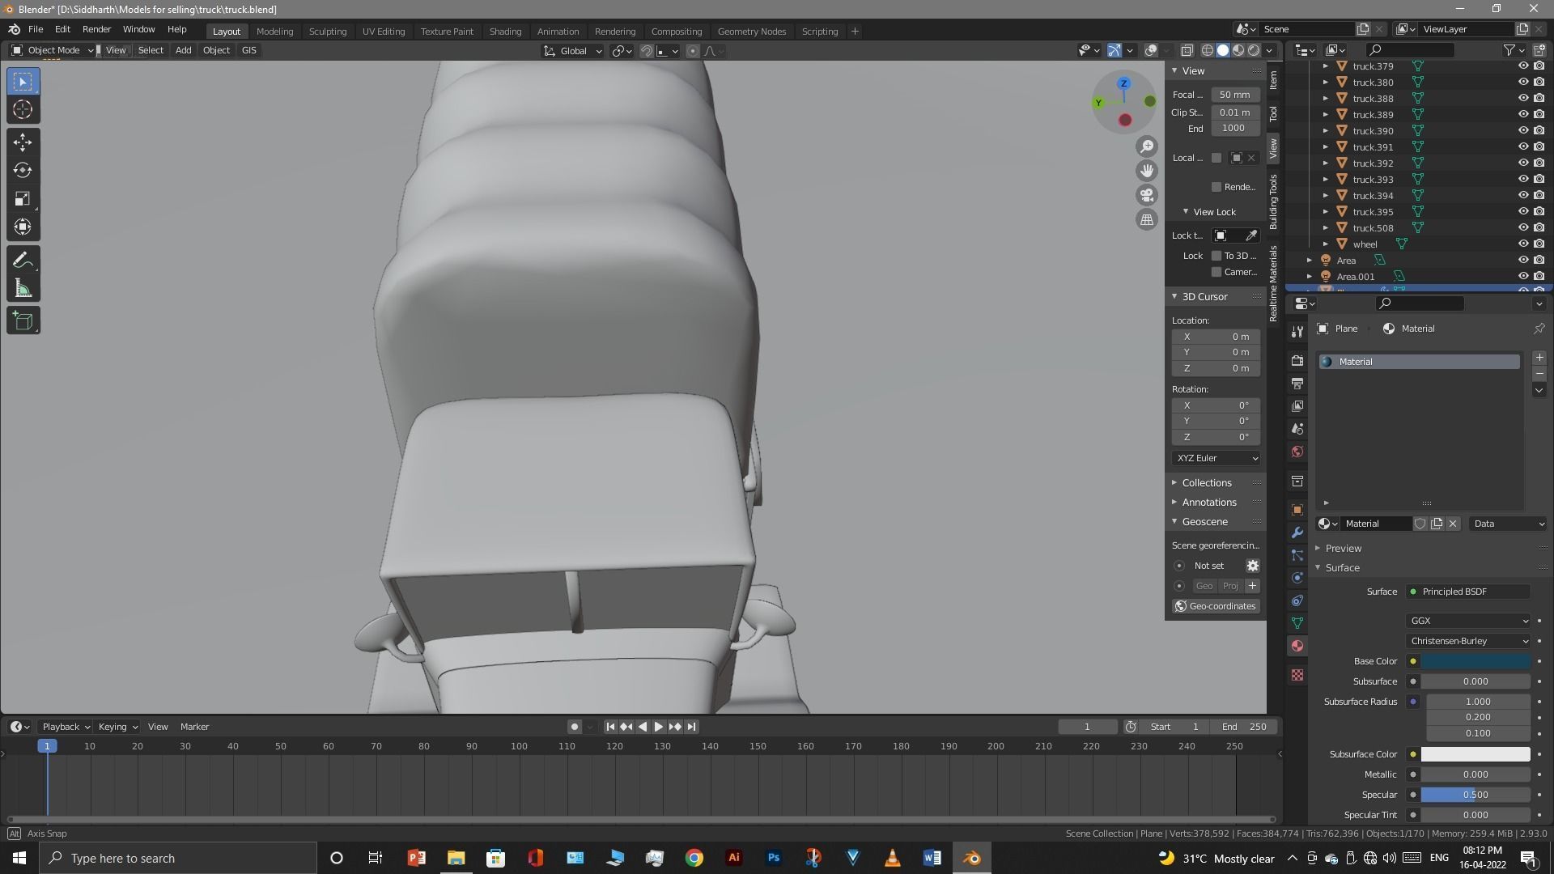Viewport: 1554px width, 874px height.
Task: Choose the Measure tool
Action: [23, 289]
